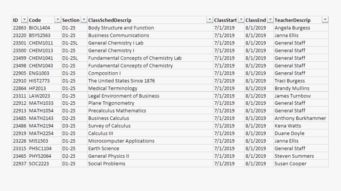Screen dimensions: 341x191
Task: Open the ClassSchedDescrip filter dropdown
Action: point(209,20)
